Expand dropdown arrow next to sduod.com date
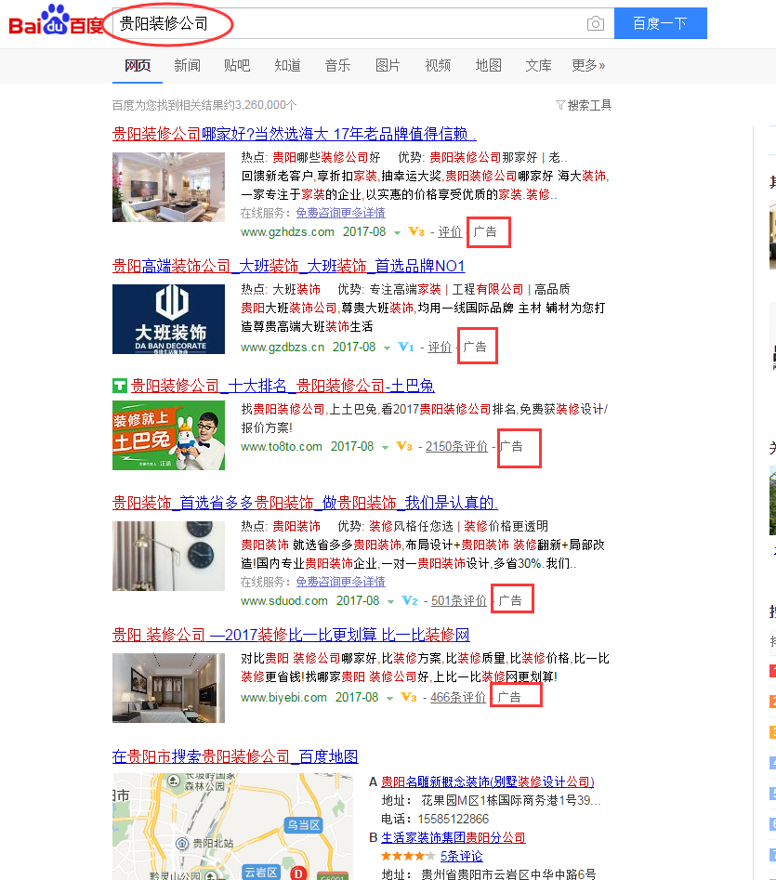The height and width of the screenshot is (880, 776). [390, 602]
